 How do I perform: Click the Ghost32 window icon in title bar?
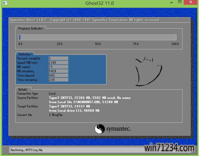click(x=4, y=3)
